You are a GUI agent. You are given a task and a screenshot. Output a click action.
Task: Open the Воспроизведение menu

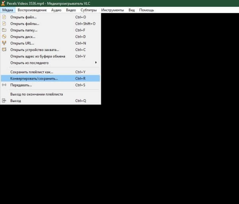[32, 10]
